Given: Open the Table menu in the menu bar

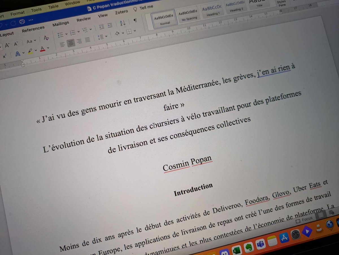Looking at the screenshot, I should pos(53,7).
